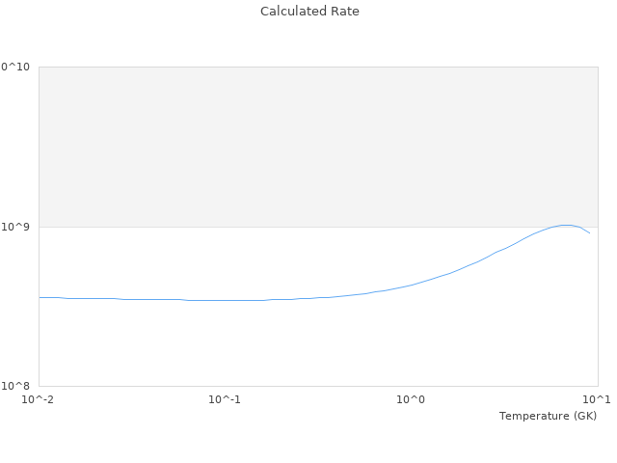Screen dimensions: 617x463
Task: Click the left starting point of the blue curve
Action: coord(40,297)
